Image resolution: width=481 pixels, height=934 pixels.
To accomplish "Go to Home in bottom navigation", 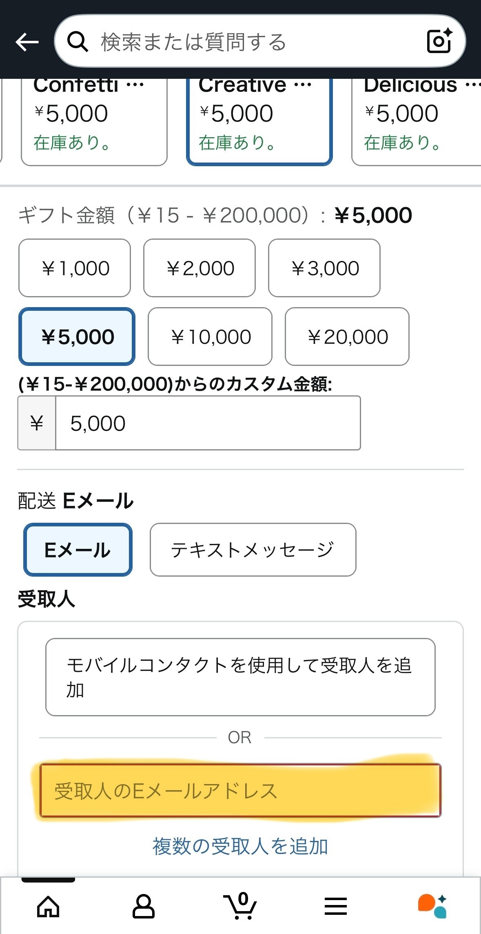I will pyautogui.click(x=48, y=907).
